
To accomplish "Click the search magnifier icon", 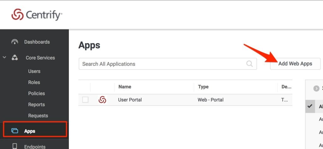I will 250,64.
